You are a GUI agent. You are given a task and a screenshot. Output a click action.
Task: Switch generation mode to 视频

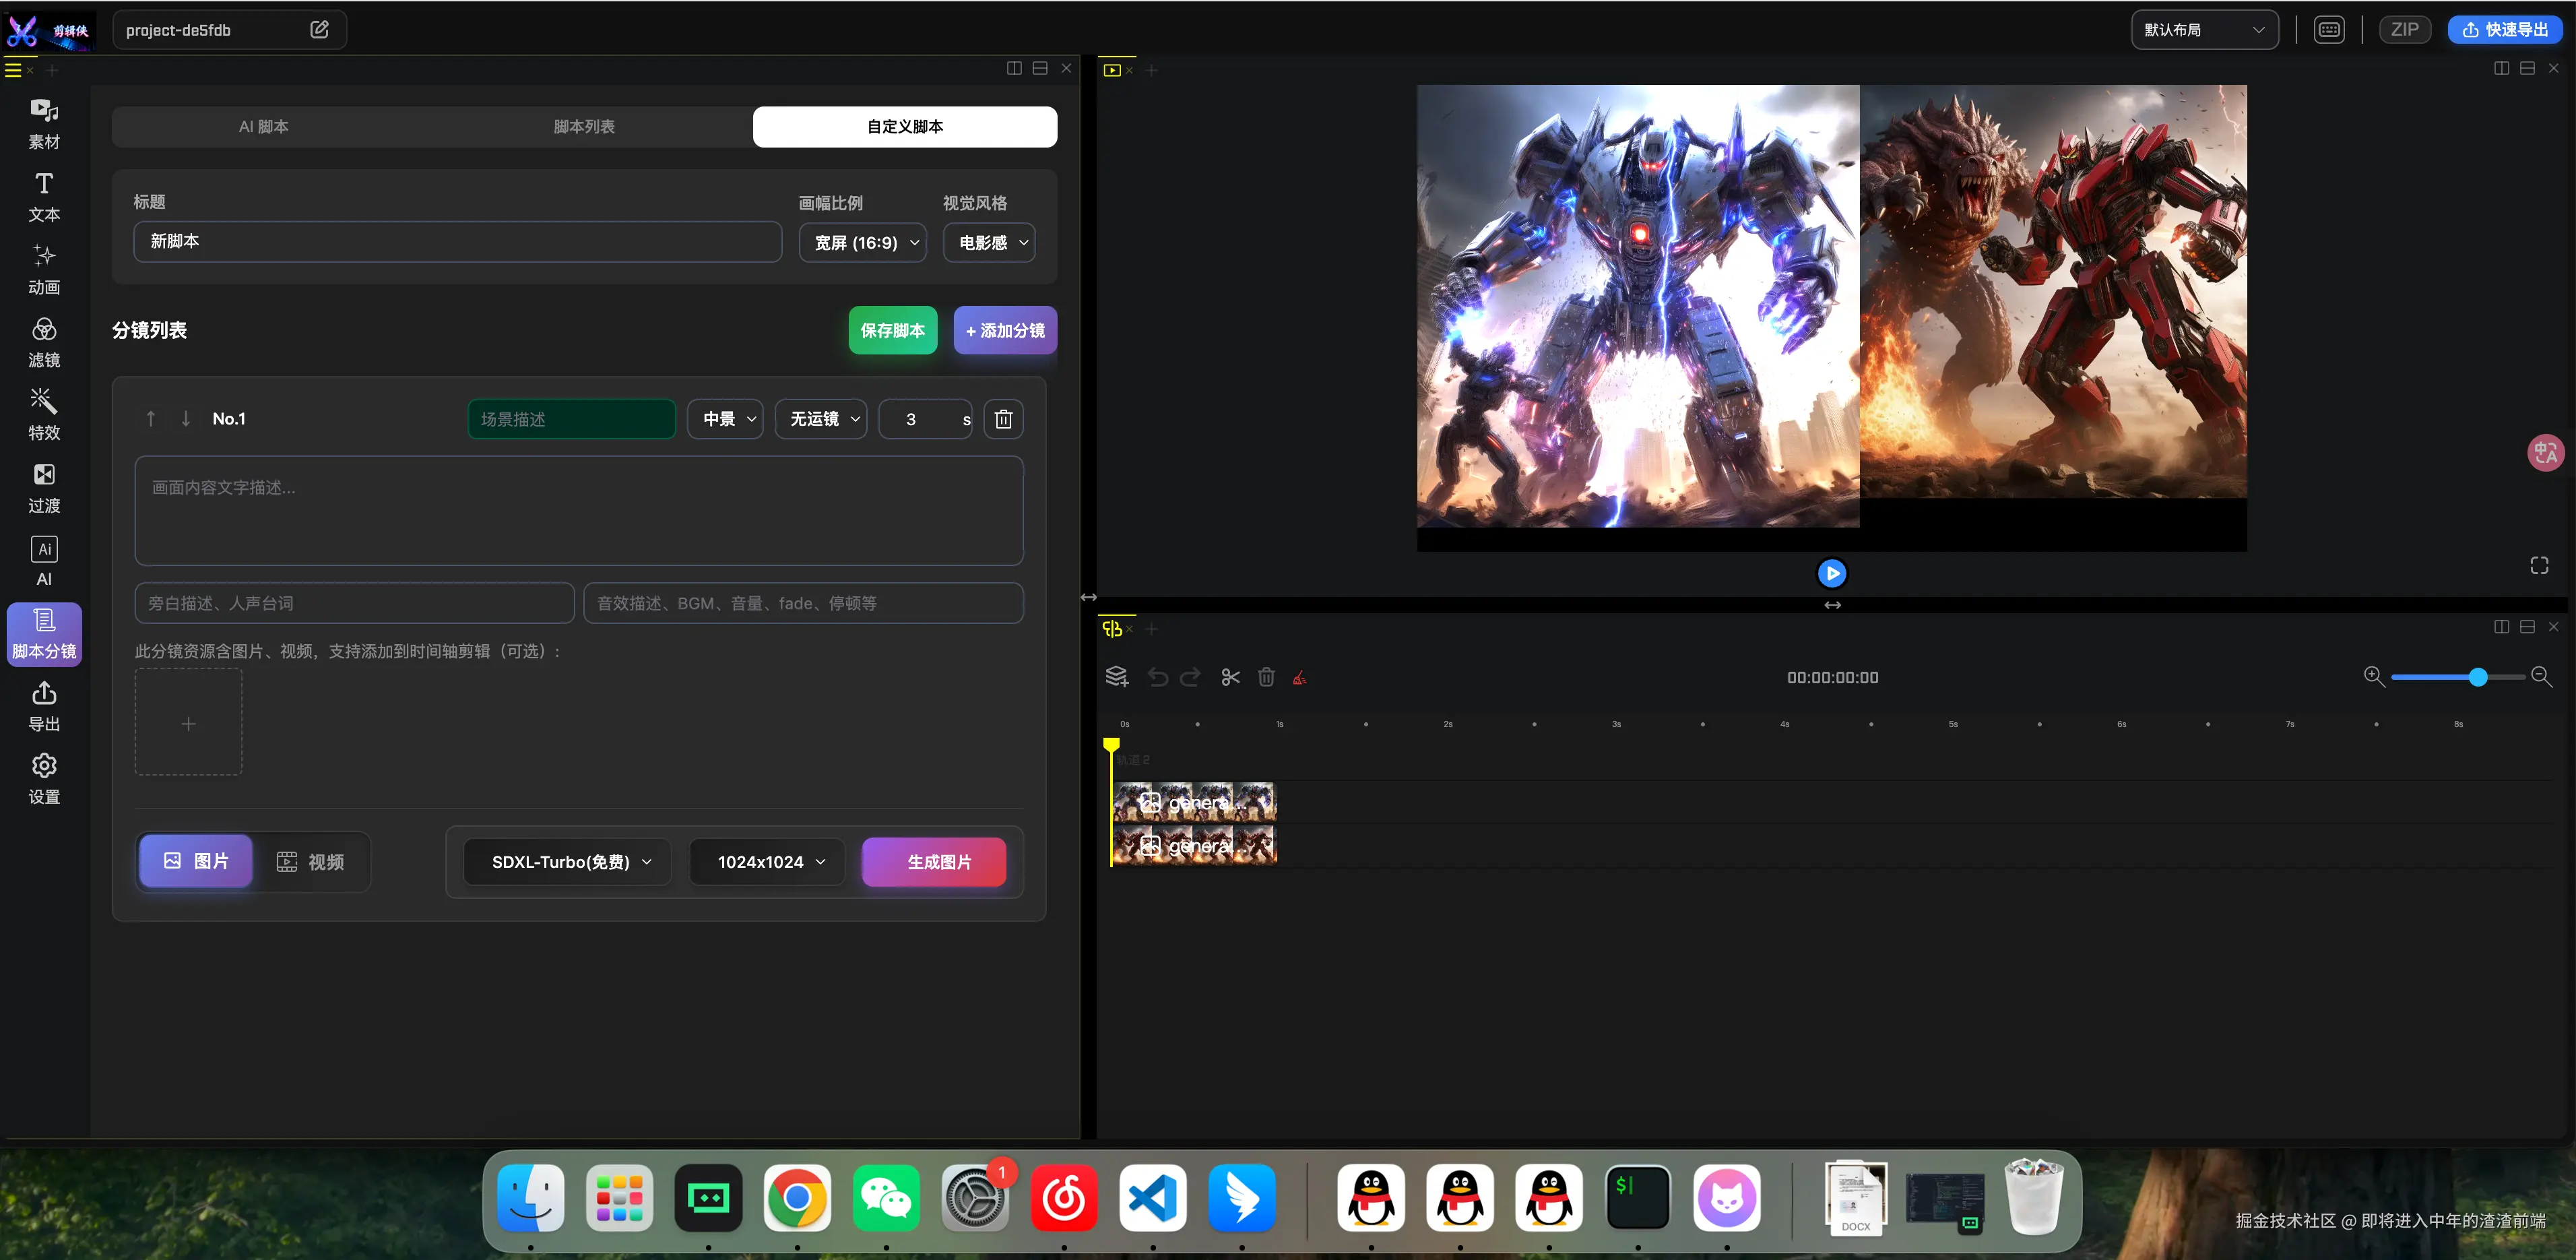[x=310, y=861]
